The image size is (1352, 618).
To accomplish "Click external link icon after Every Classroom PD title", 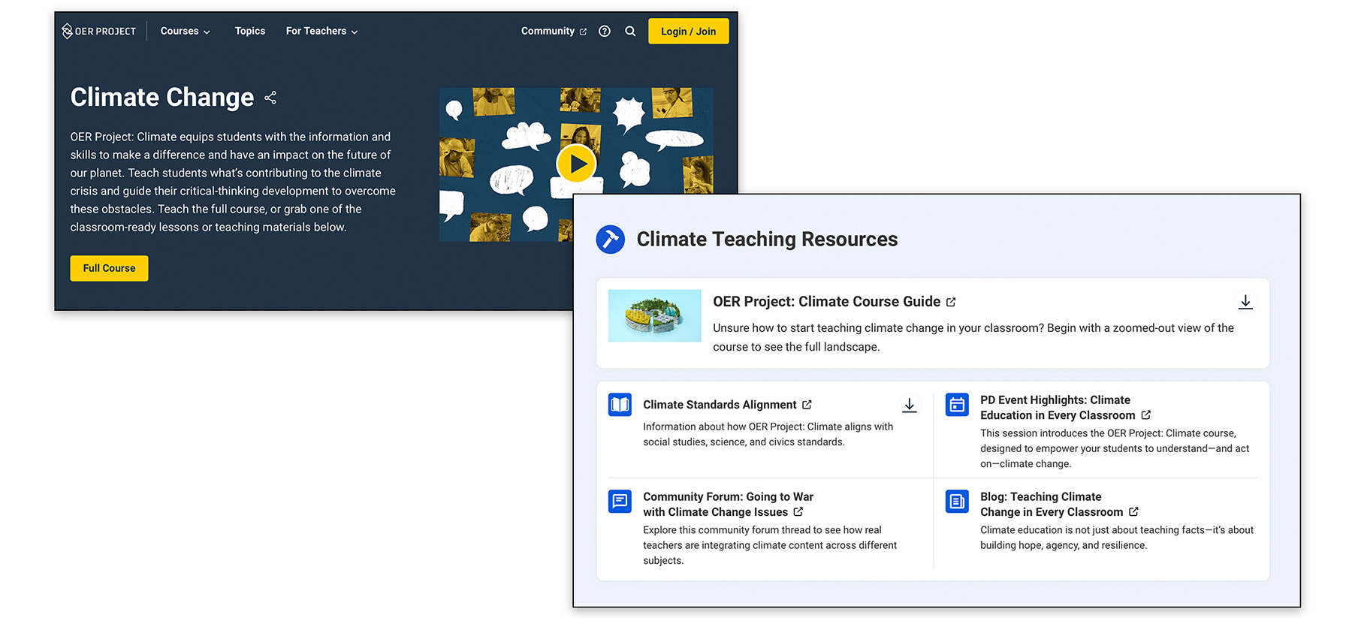I will coord(1146,415).
